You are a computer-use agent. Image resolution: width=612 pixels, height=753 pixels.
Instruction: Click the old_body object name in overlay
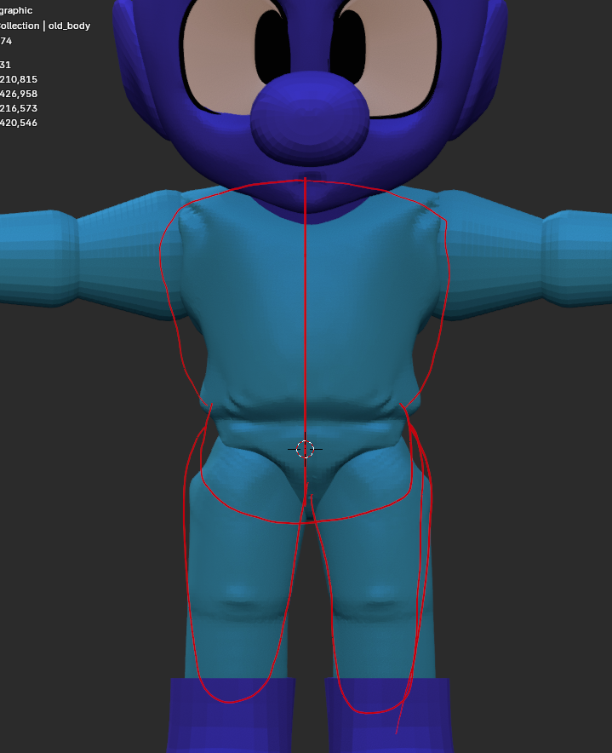pyautogui.click(x=70, y=26)
